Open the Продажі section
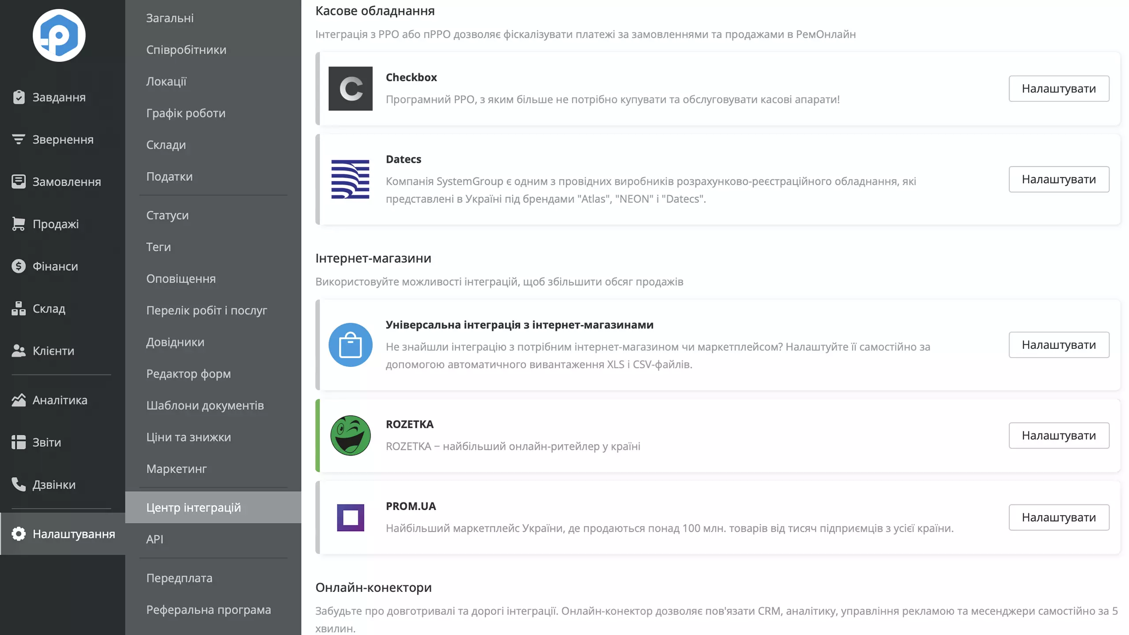The height and width of the screenshot is (635, 1129). click(x=63, y=224)
